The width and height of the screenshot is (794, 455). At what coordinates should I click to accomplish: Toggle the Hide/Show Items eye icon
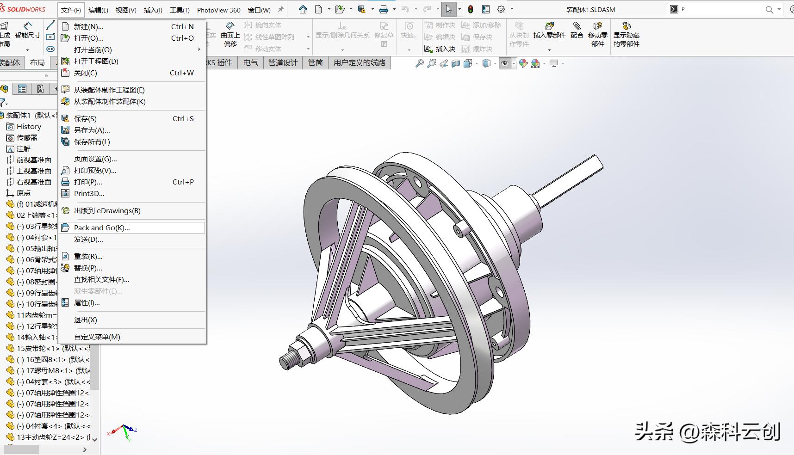pyautogui.click(x=505, y=63)
